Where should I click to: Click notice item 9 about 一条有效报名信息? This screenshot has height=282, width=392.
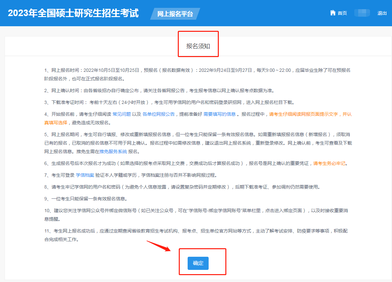point(86,199)
